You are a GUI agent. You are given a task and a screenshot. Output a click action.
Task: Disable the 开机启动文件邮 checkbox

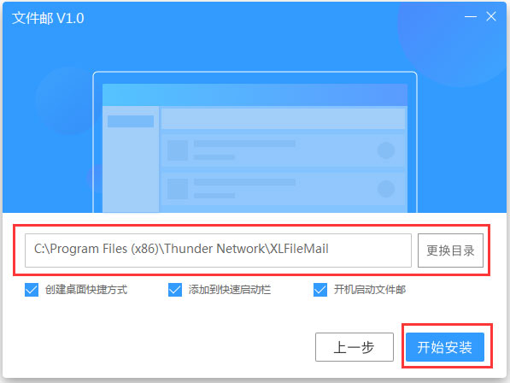[x=320, y=290]
